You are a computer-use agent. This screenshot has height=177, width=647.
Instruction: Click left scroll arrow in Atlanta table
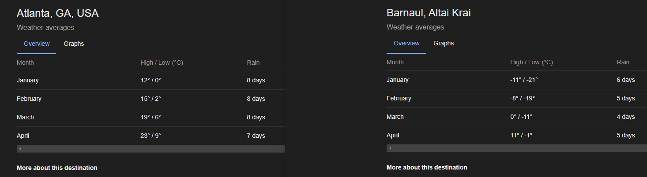(20, 149)
